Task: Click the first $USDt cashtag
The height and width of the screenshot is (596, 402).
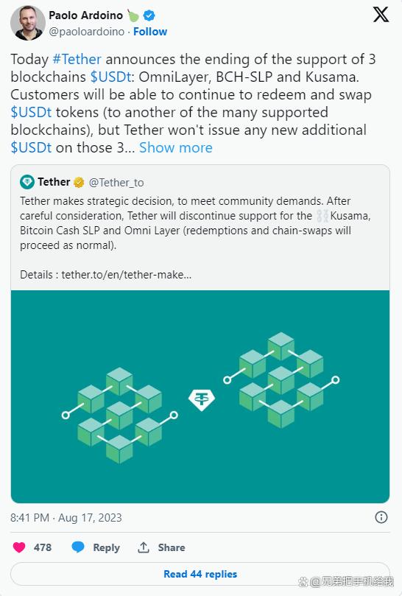Action: pyautogui.click(x=110, y=77)
